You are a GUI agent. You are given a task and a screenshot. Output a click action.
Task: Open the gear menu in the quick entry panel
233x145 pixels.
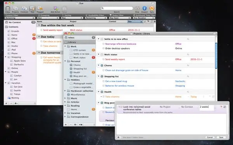click(119, 137)
